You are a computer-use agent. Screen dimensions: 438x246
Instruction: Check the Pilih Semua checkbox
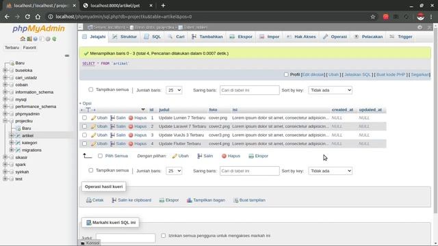101,156
